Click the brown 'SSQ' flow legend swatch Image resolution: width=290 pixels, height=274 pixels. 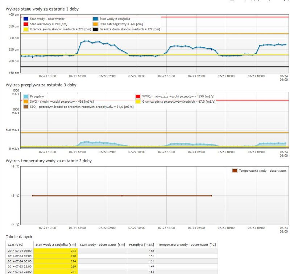(26, 107)
